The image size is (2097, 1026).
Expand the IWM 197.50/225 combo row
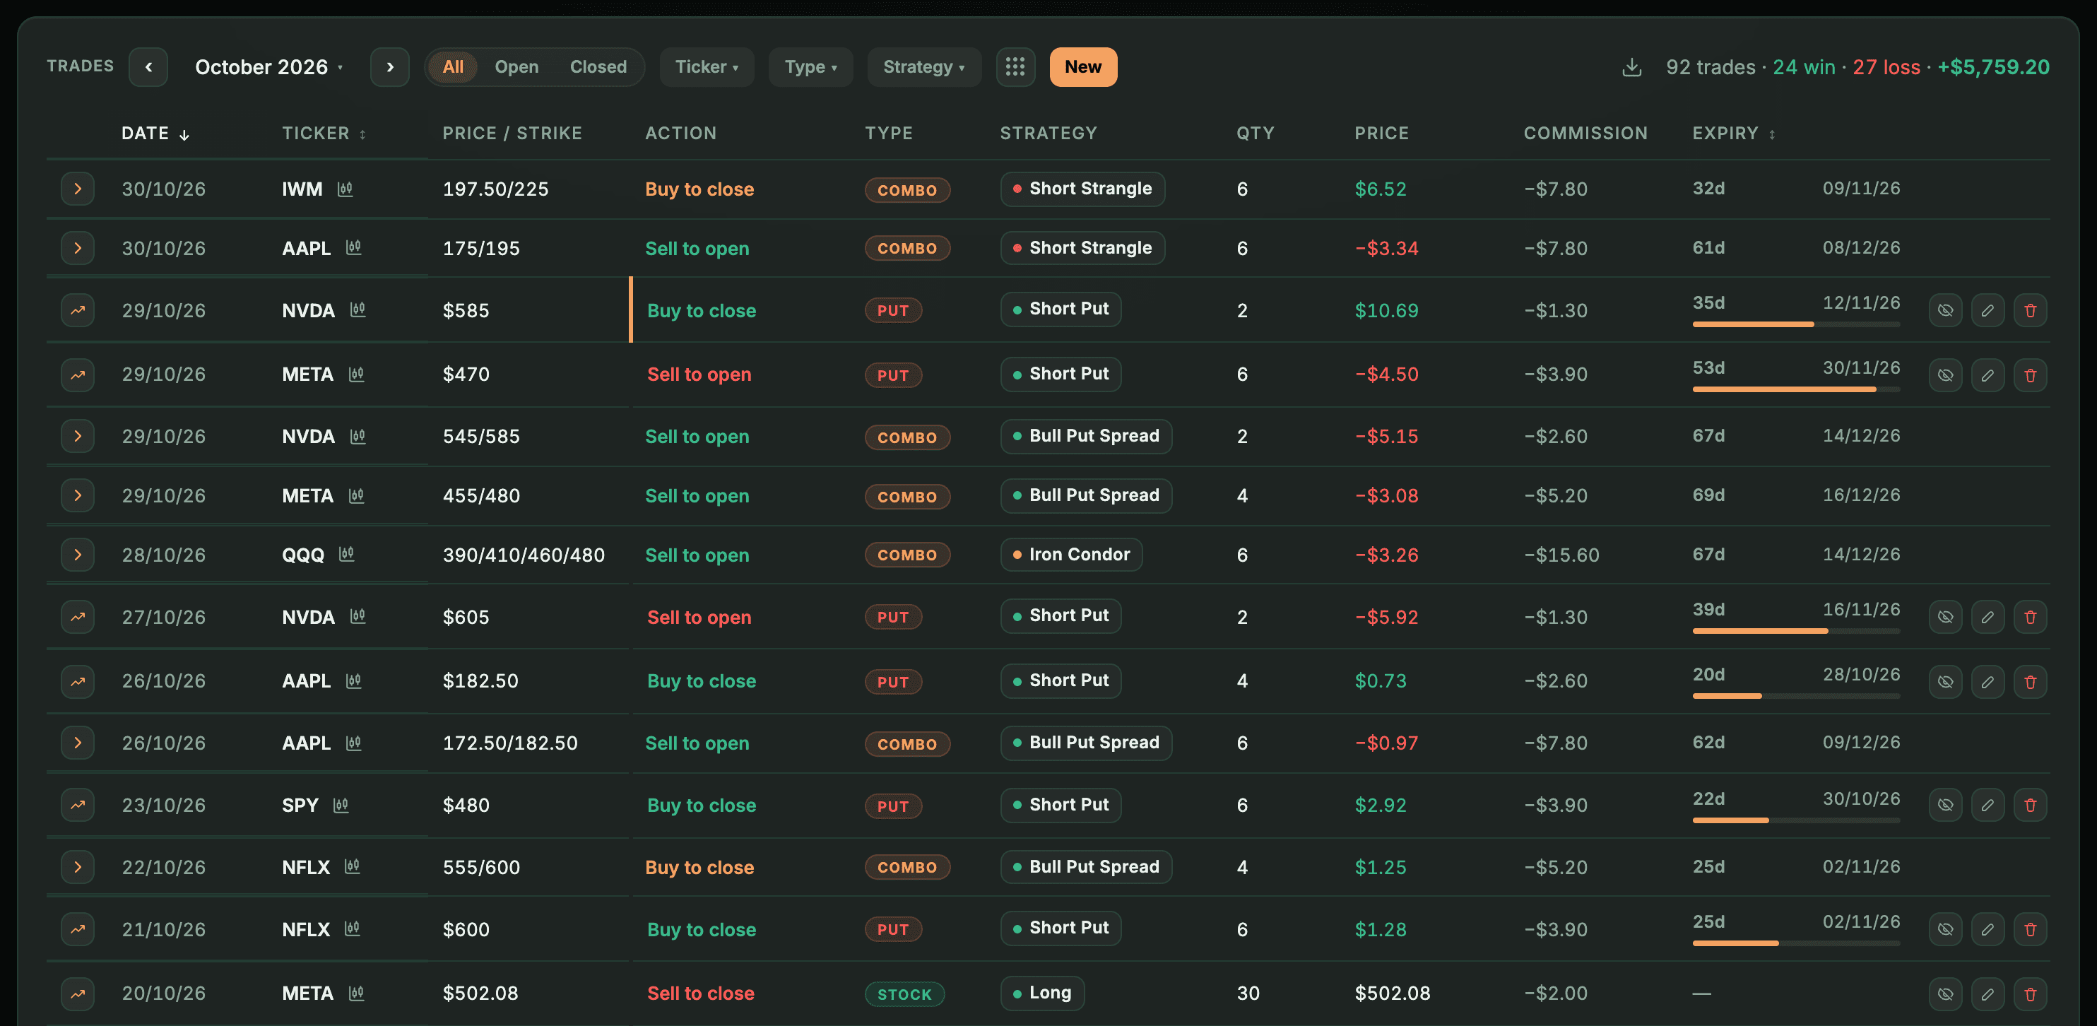tap(77, 189)
